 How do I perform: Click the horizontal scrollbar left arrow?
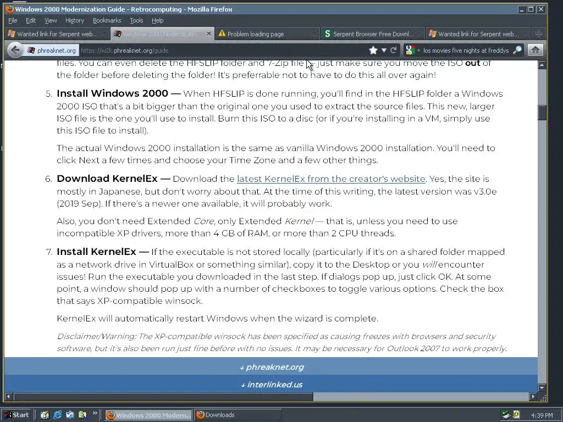[x=8, y=397]
